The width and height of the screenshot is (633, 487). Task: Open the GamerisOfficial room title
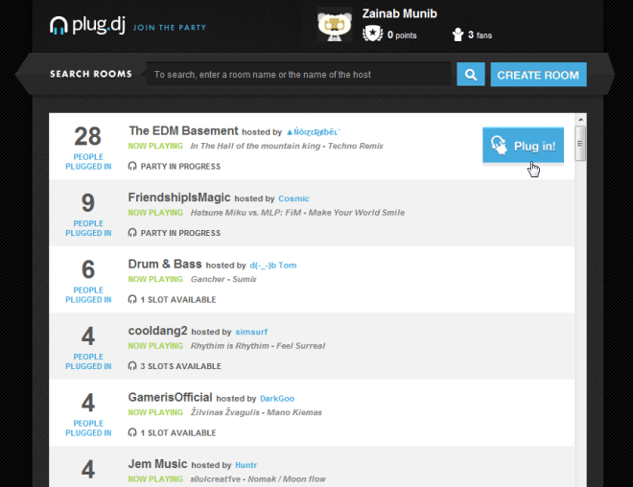click(170, 397)
